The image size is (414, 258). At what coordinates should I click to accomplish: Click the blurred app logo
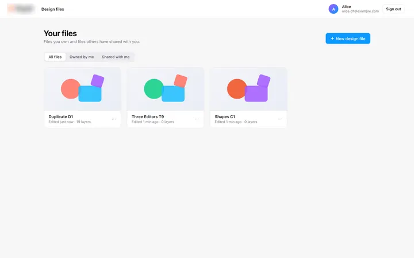click(21, 9)
